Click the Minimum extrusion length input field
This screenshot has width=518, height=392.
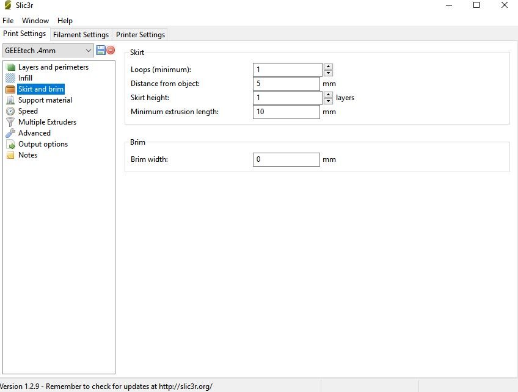pos(286,112)
